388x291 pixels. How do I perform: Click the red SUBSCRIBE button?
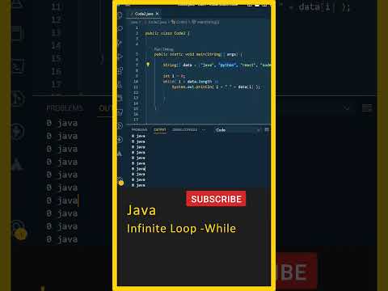pyautogui.click(x=216, y=199)
